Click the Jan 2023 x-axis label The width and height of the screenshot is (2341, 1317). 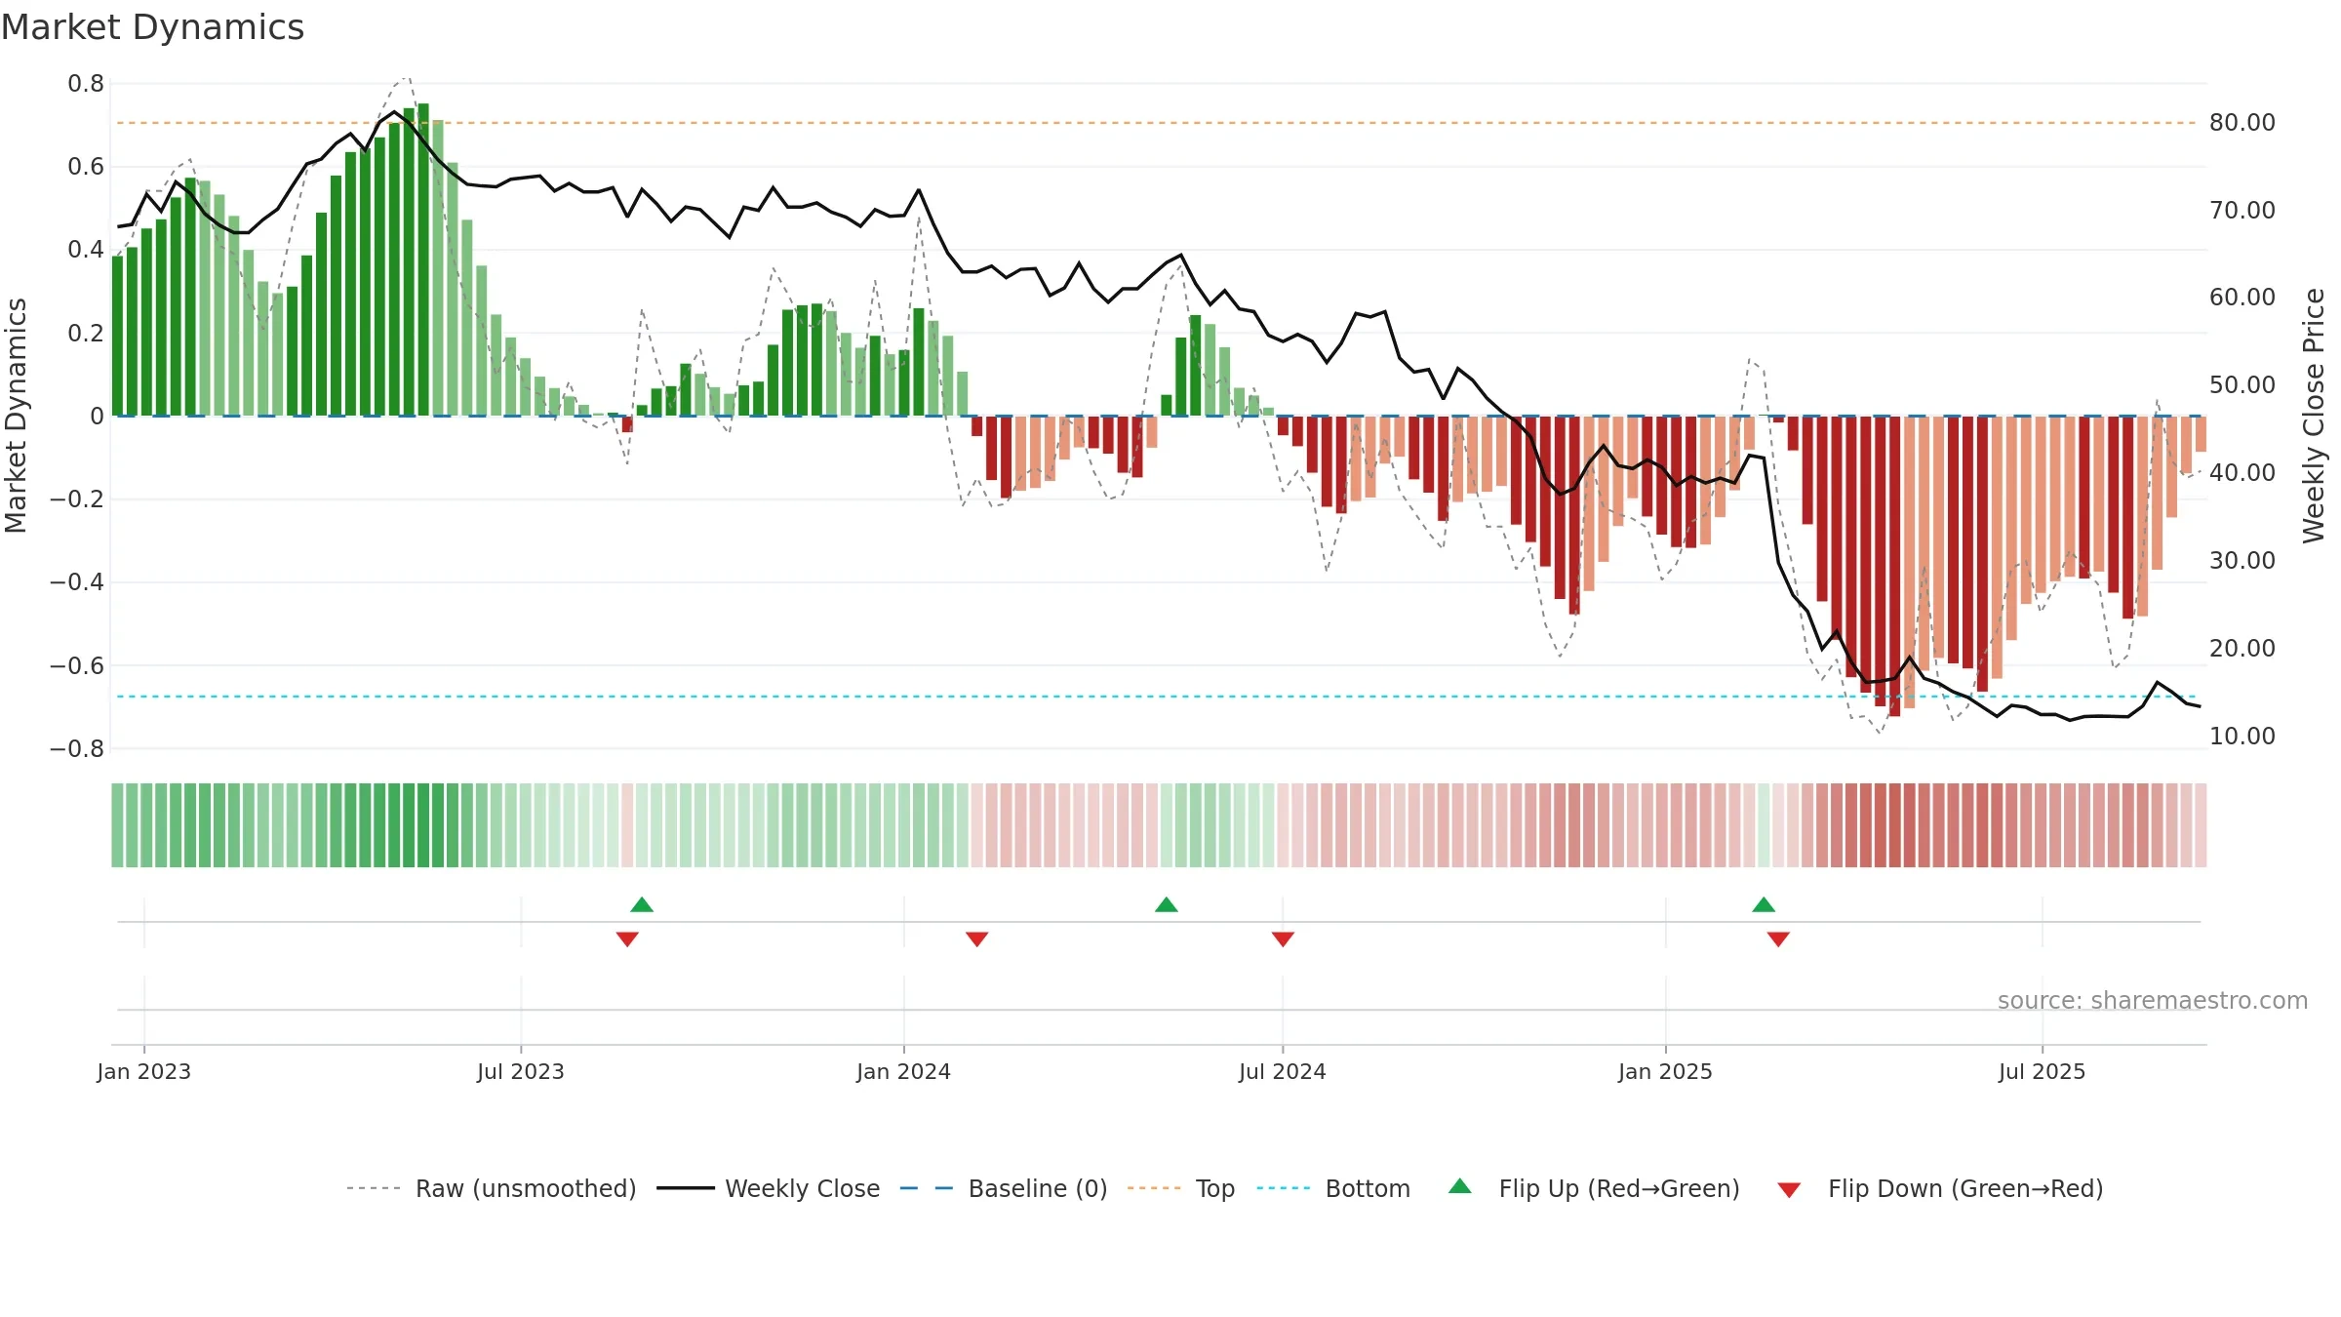(144, 1071)
